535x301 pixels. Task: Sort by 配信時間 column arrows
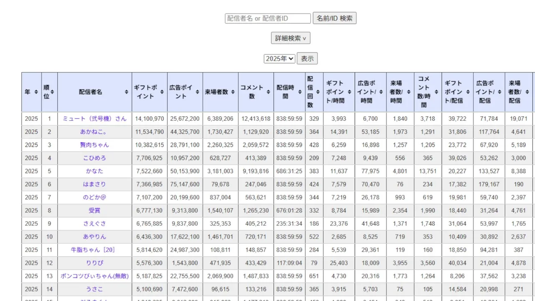point(301,92)
